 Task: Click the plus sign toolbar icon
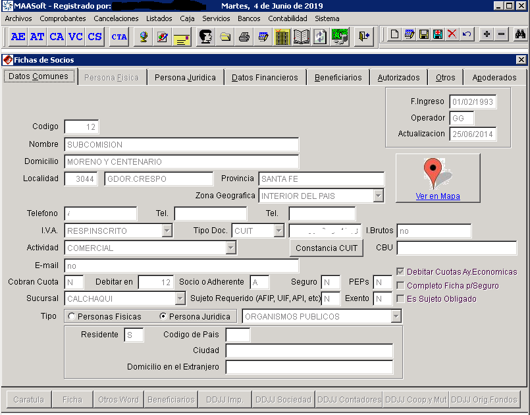coord(487,34)
